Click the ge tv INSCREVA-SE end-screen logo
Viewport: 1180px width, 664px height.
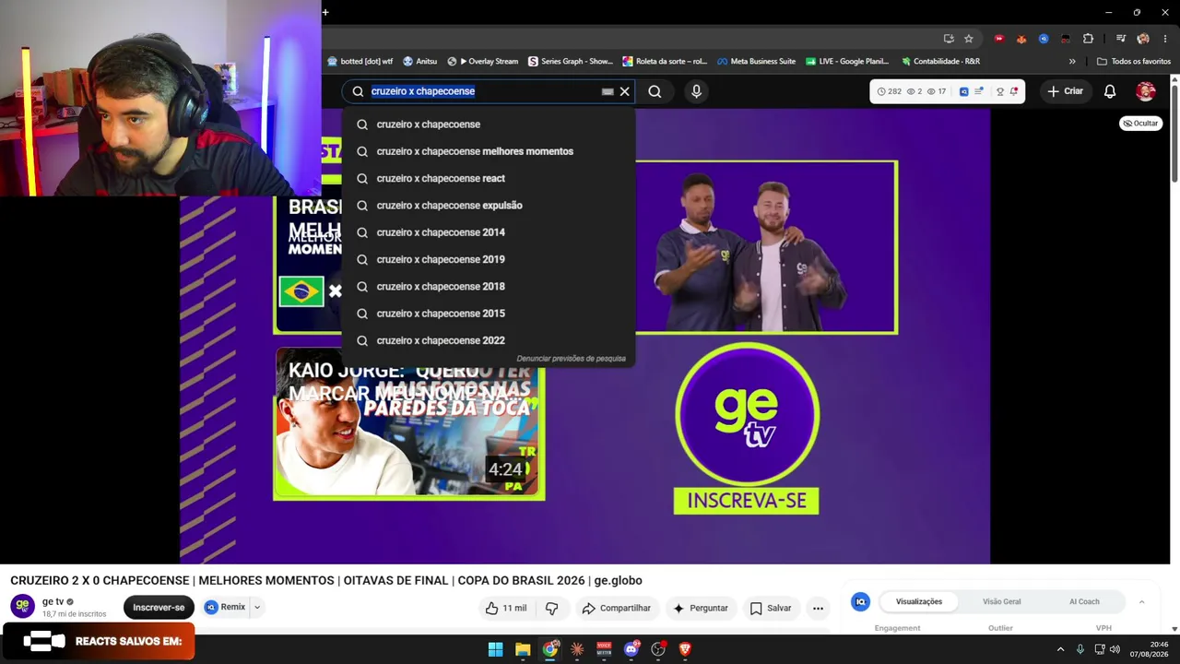pyautogui.click(x=747, y=429)
